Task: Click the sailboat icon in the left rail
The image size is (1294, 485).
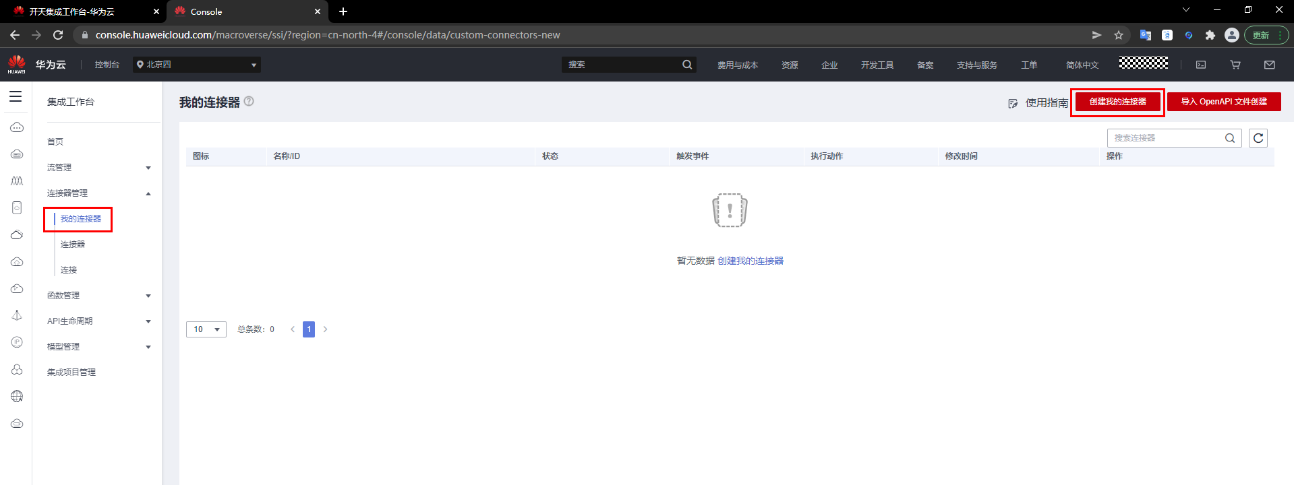Action: point(17,315)
